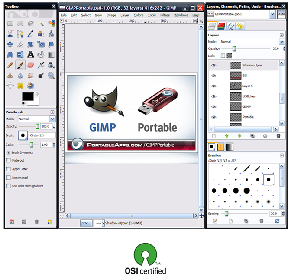Select the Color Picker eyedropper tool
The image size is (291, 277).
click(x=30, y=34)
